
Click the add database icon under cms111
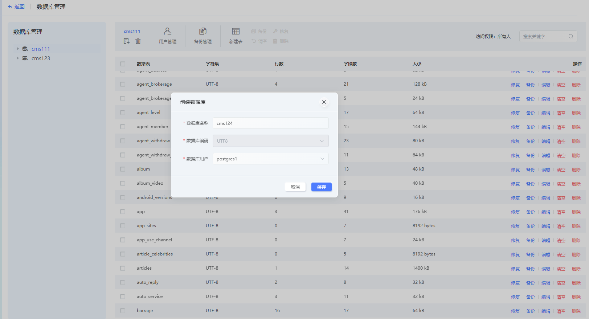point(126,41)
